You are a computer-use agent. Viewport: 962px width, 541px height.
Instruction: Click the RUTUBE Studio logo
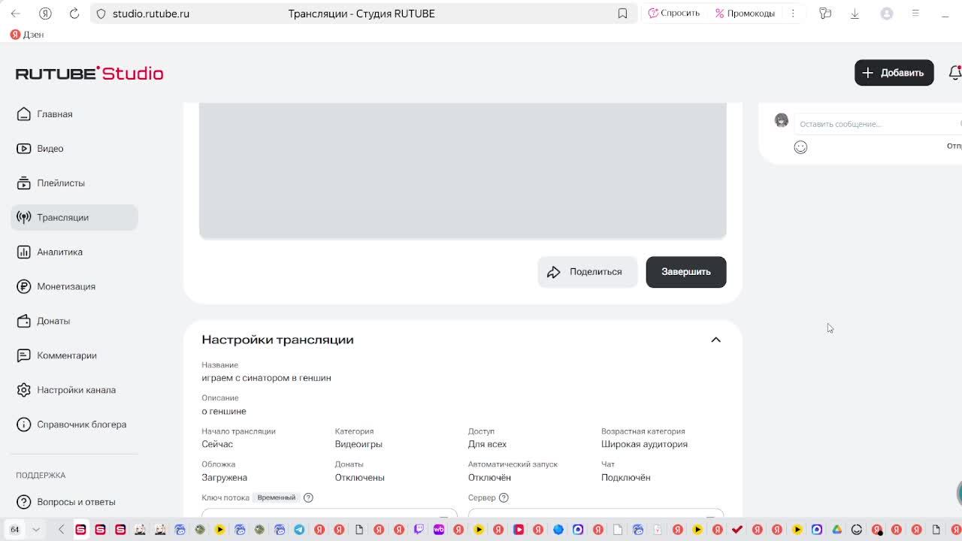coord(89,73)
